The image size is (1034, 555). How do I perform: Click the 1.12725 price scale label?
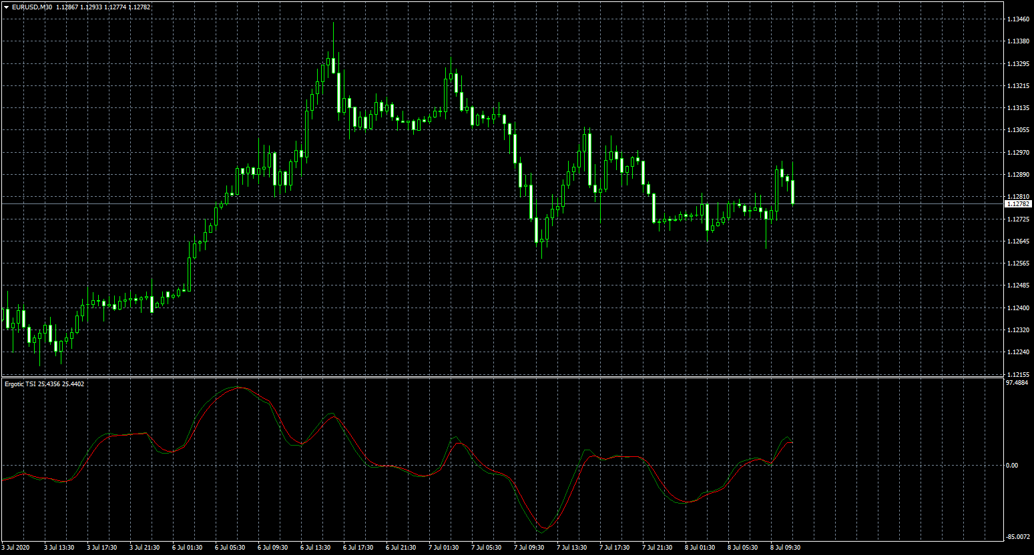(x=1018, y=219)
